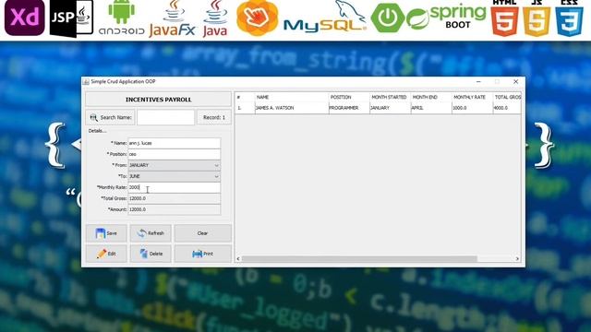Click the Delete button

pos(151,254)
